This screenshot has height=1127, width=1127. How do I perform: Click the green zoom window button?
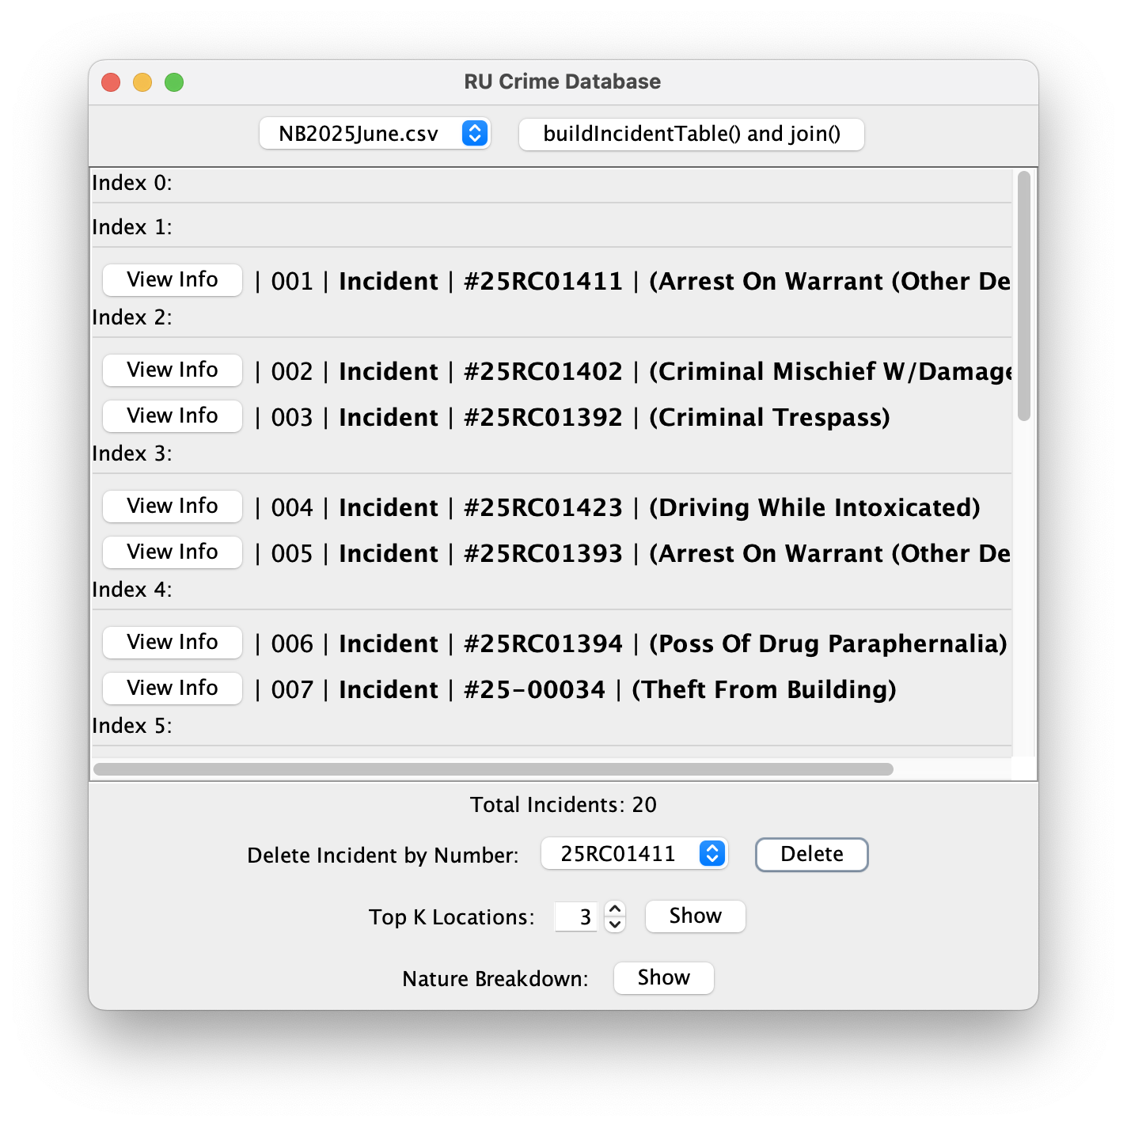pyautogui.click(x=174, y=82)
